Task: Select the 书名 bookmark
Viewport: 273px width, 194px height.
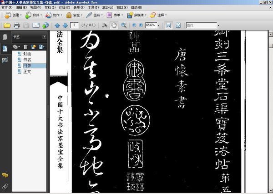Action: 27,60
